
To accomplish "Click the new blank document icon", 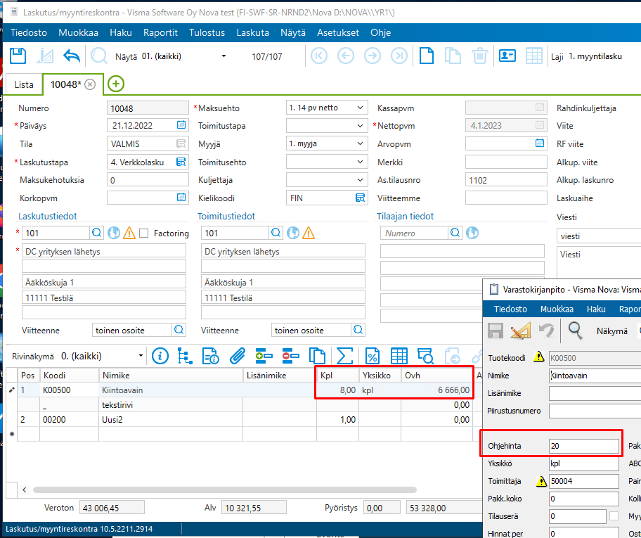I will [x=427, y=56].
